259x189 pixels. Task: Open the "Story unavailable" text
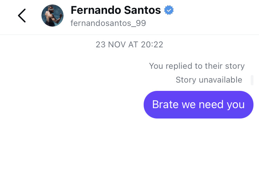tap(209, 80)
